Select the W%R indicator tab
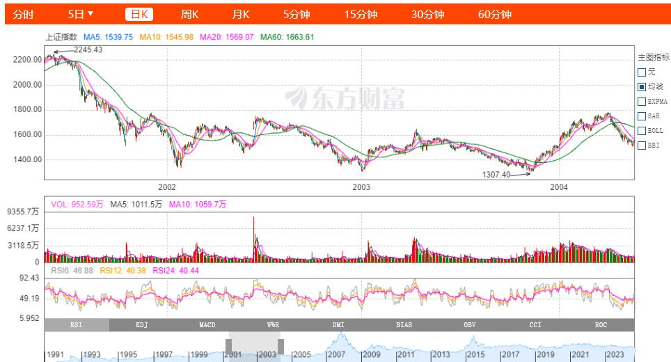 click(273, 325)
